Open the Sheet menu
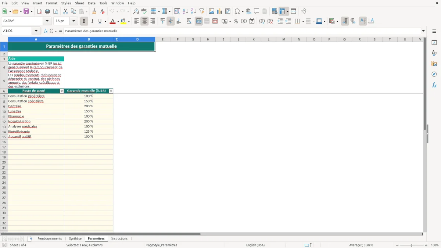 click(x=79, y=3)
